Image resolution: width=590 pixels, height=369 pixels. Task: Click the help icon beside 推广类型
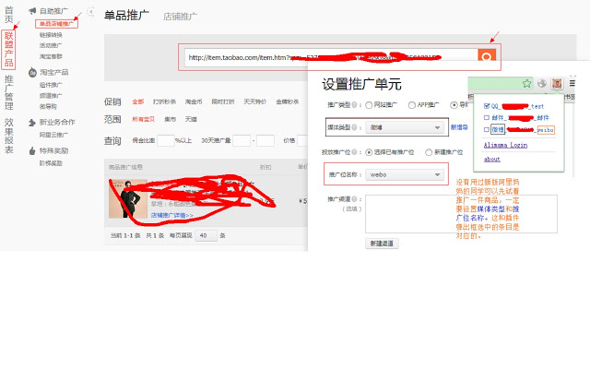pyautogui.click(x=354, y=104)
